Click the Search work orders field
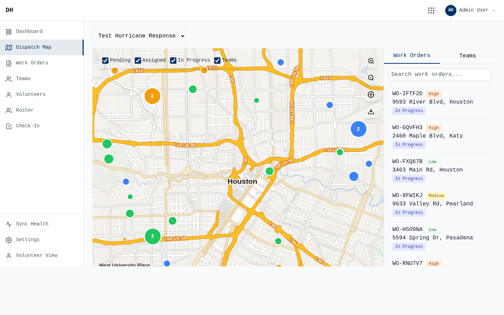The image size is (504, 315). 440,75
